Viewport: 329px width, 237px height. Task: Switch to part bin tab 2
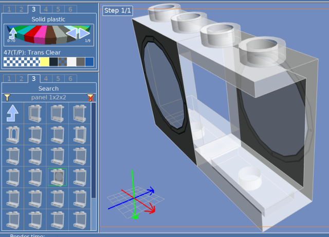21,78
